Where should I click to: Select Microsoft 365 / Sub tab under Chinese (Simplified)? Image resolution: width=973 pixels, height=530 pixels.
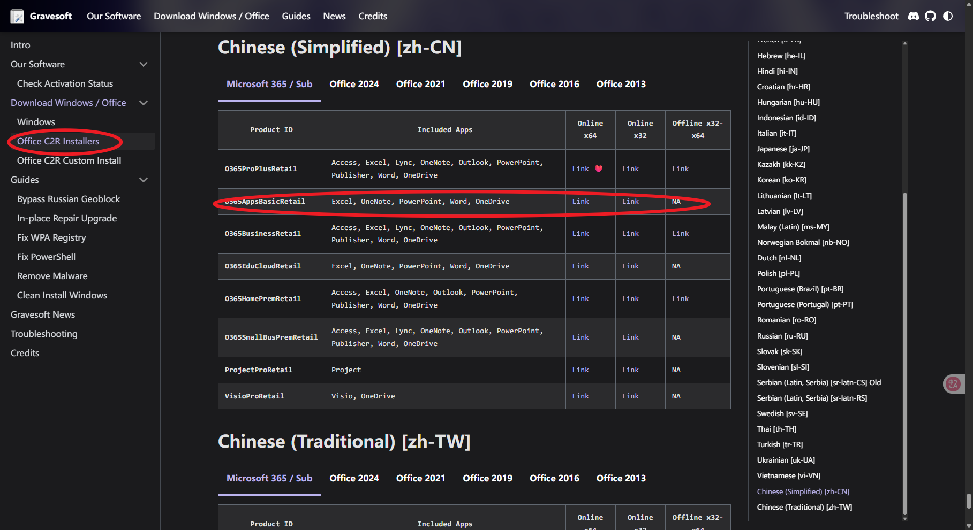click(269, 84)
